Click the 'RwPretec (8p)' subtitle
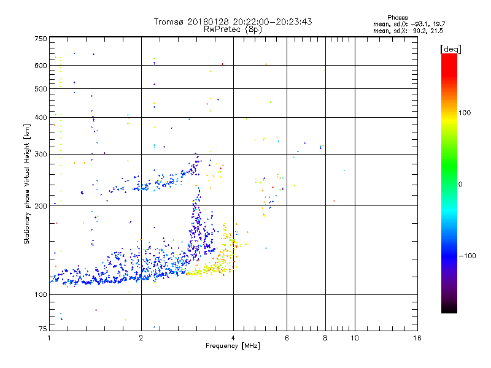491x368 pixels. point(233,29)
